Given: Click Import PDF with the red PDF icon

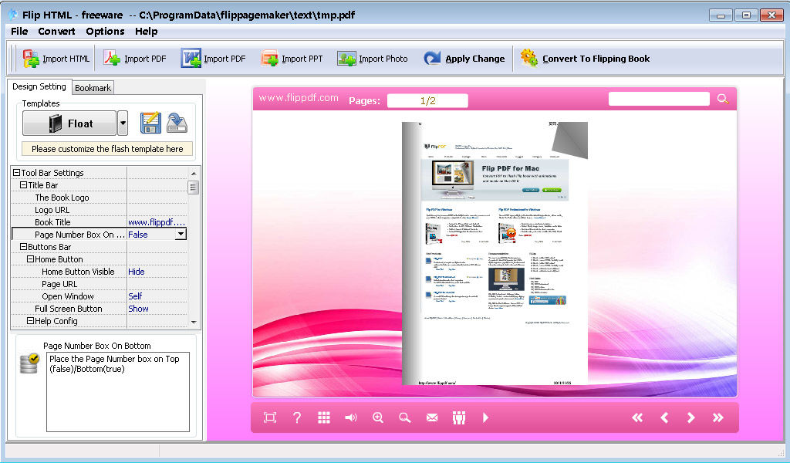Looking at the screenshot, I should (x=135, y=59).
